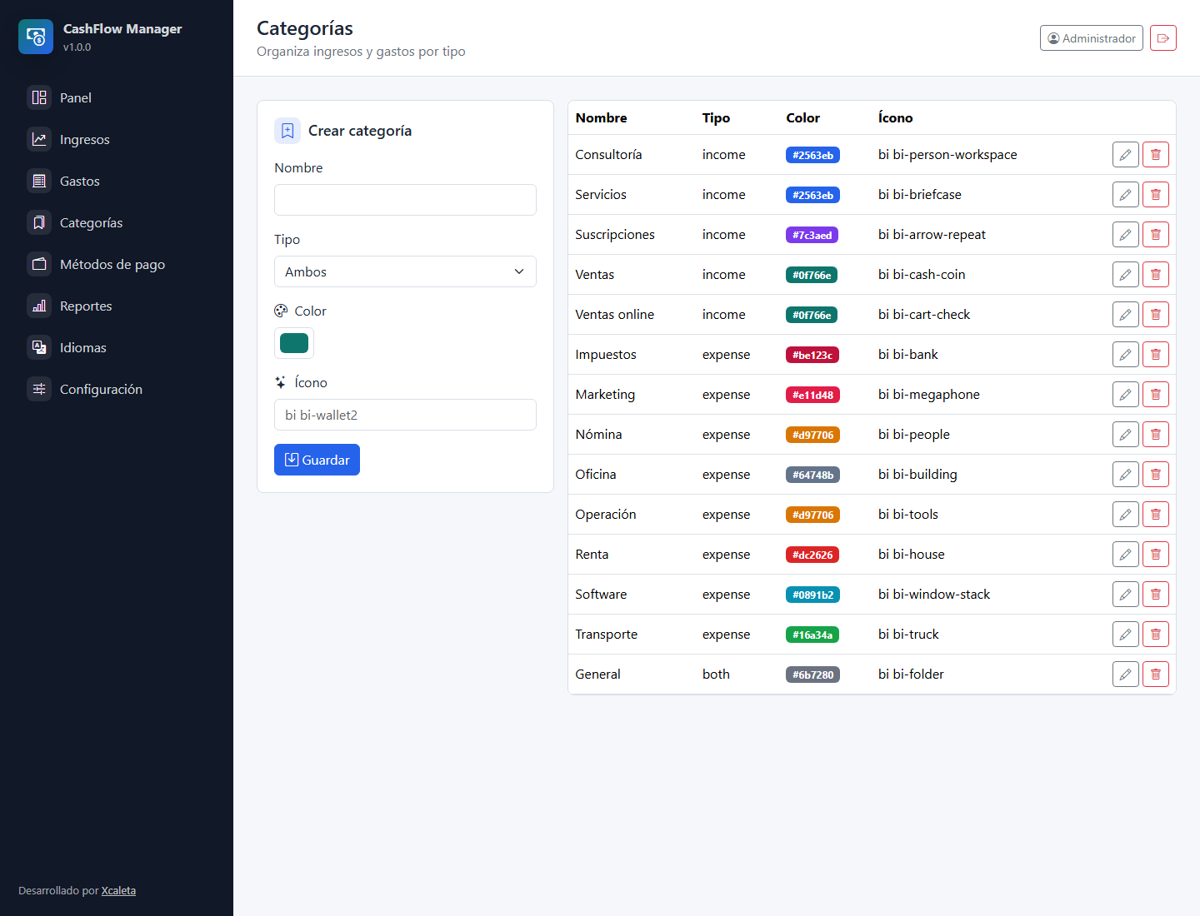
Task: Click the Administrador user button
Action: click(1091, 38)
